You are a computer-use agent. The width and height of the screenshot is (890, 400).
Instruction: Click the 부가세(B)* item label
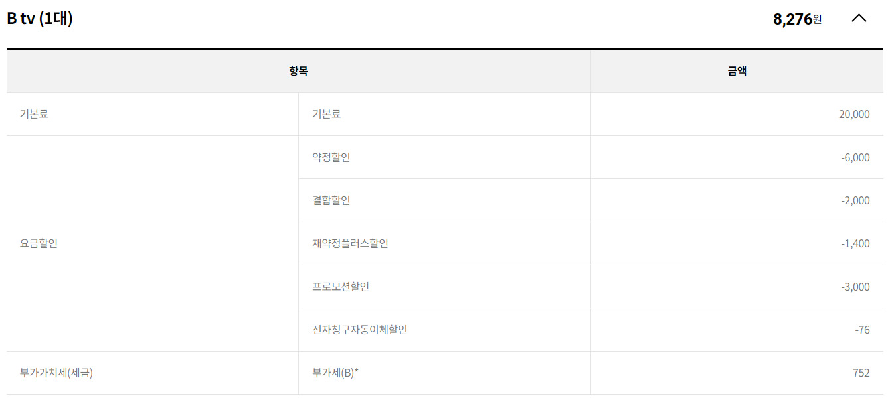[x=335, y=373]
